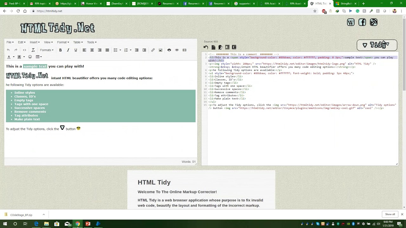406x228 pixels.
Task: Create a new blank page in the source panel
Action: [x=213, y=47]
